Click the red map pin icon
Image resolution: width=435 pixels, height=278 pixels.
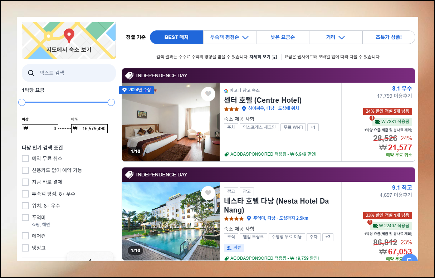(69, 36)
